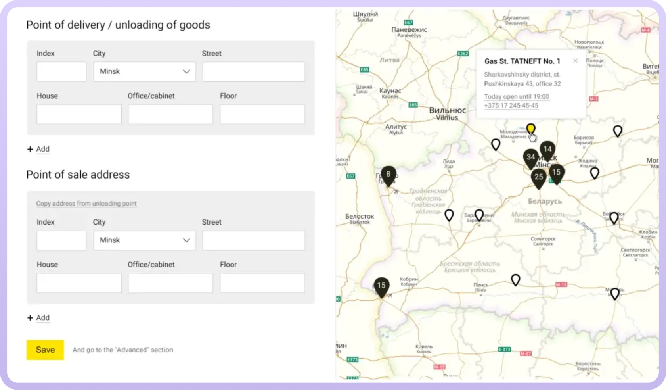Click the map cluster marker labeled 34
The width and height of the screenshot is (666, 390).
(x=530, y=158)
